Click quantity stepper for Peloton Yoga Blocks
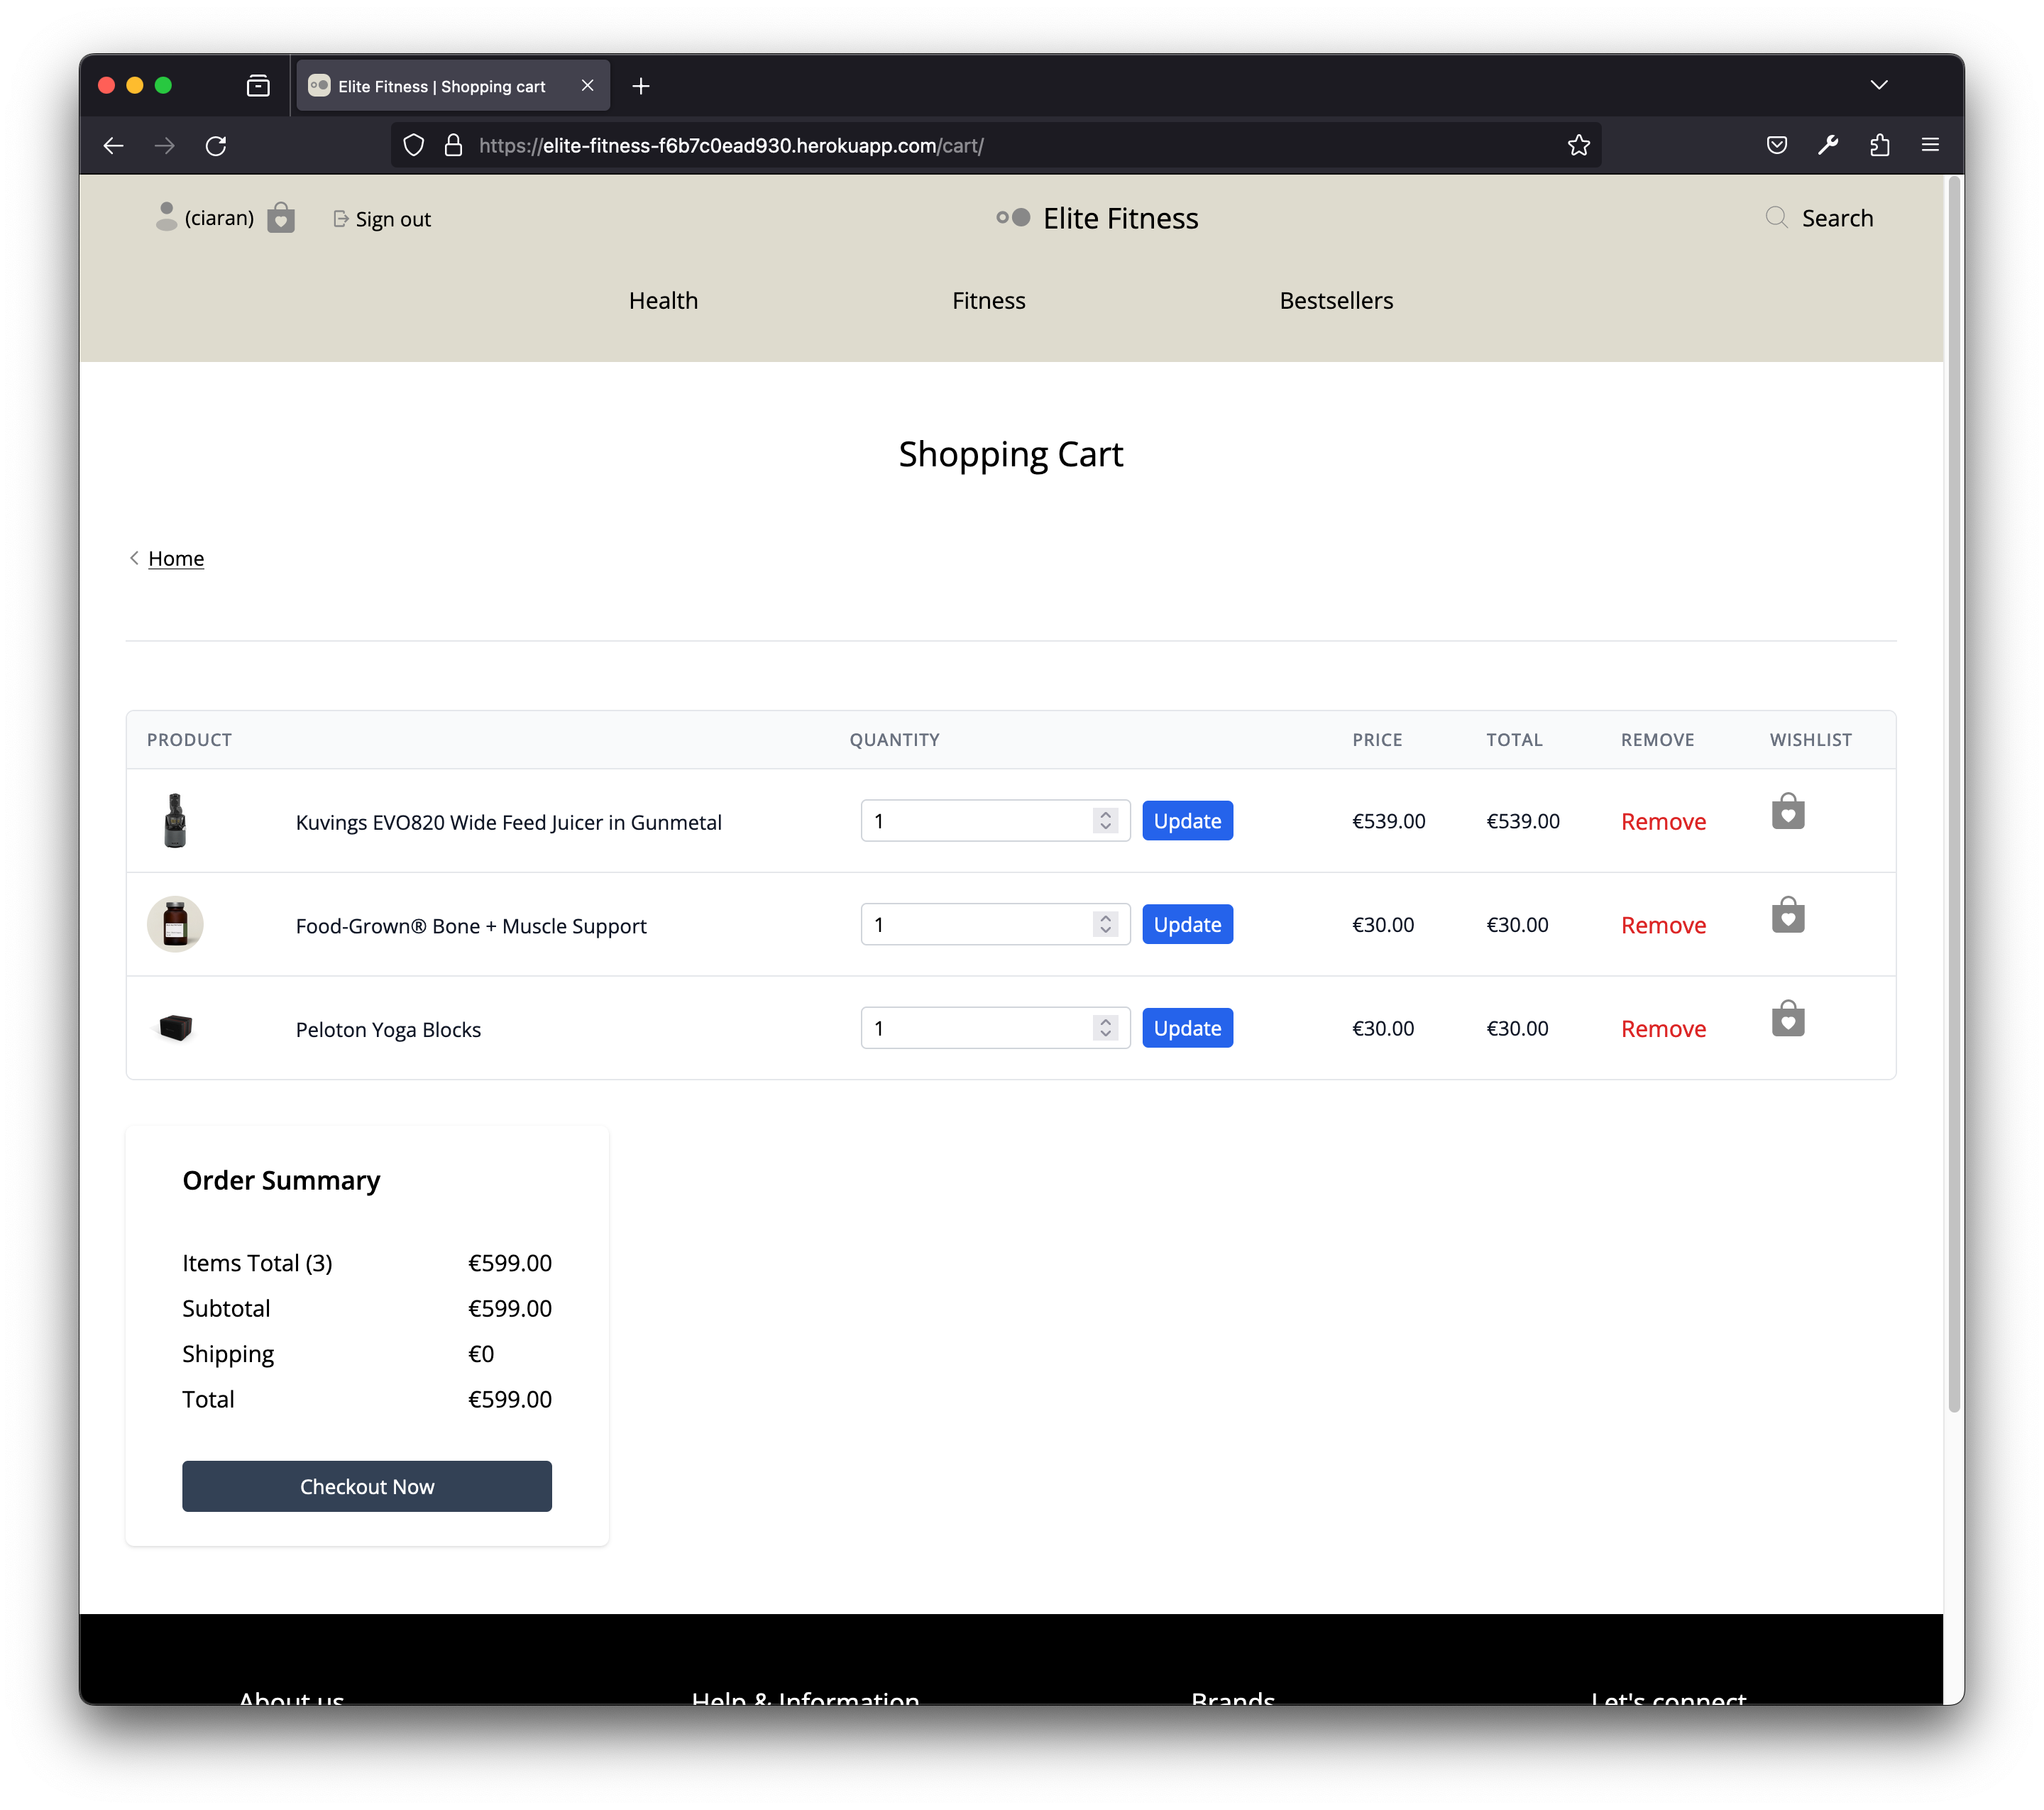 [1105, 1028]
